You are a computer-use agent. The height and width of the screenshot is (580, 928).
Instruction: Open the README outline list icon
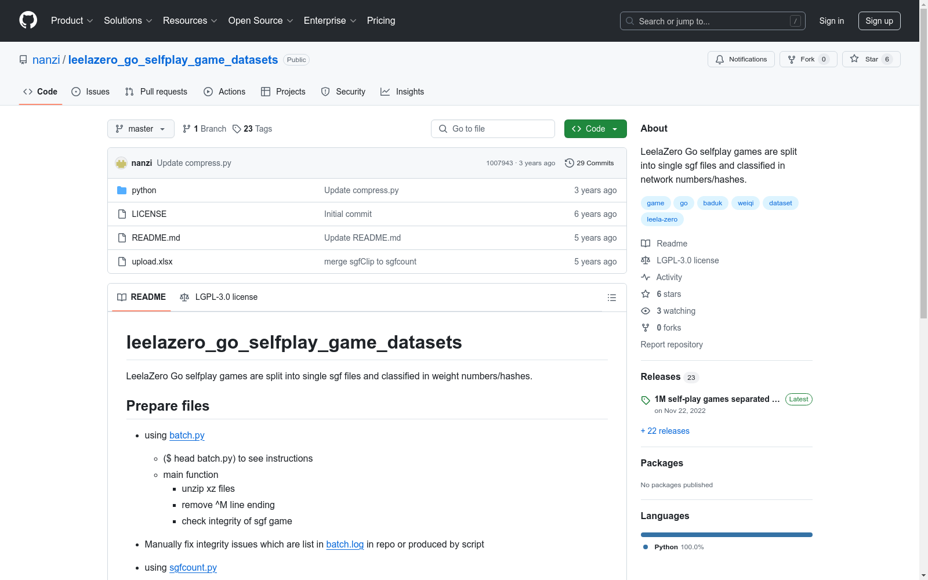click(x=612, y=298)
